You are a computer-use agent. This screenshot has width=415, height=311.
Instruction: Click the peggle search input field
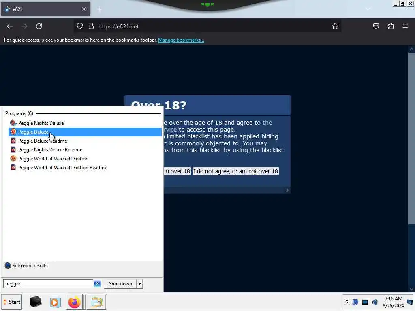point(48,284)
